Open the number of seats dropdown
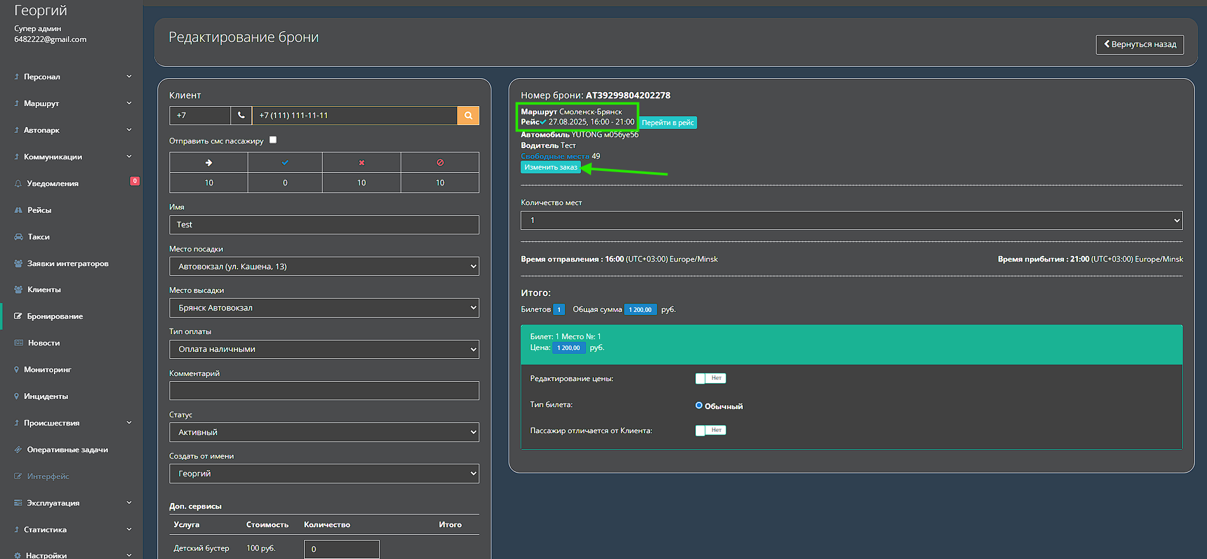 coord(851,220)
